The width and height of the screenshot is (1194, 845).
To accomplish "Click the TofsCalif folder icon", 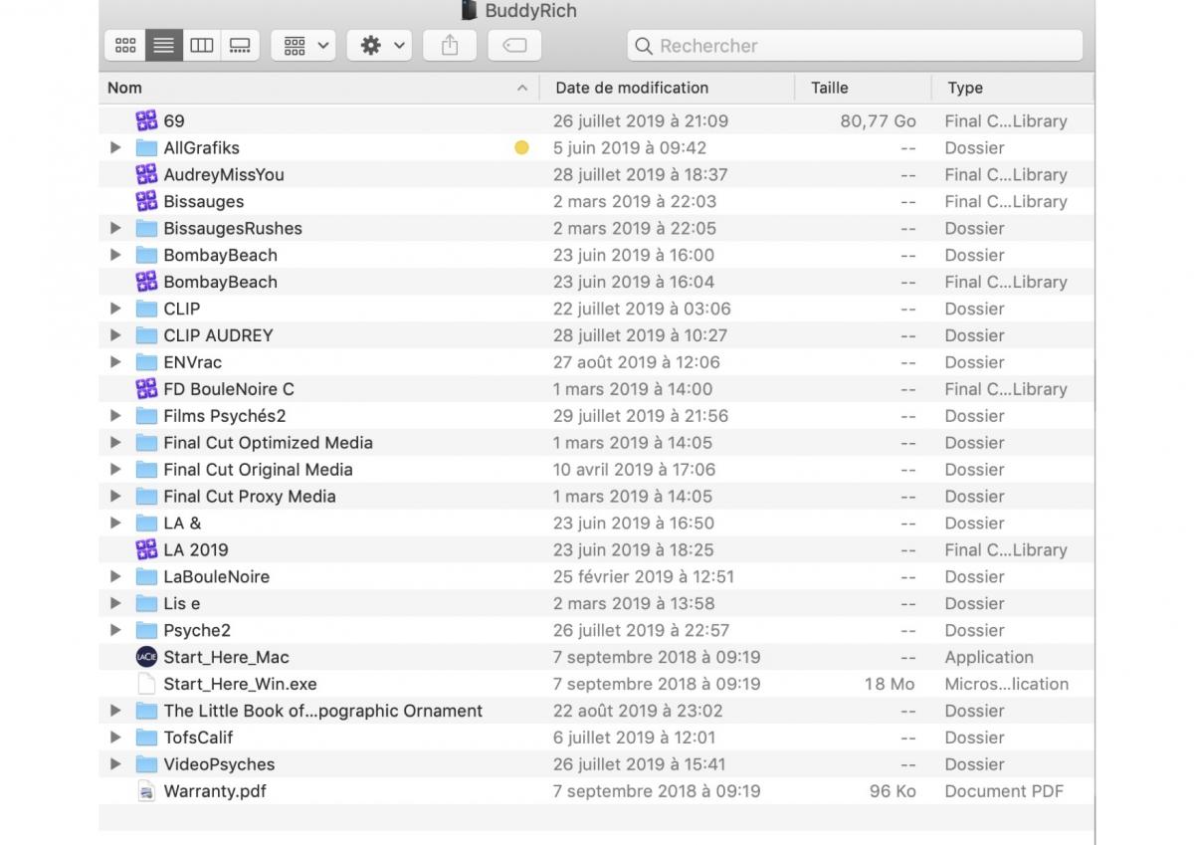I will [x=146, y=739].
